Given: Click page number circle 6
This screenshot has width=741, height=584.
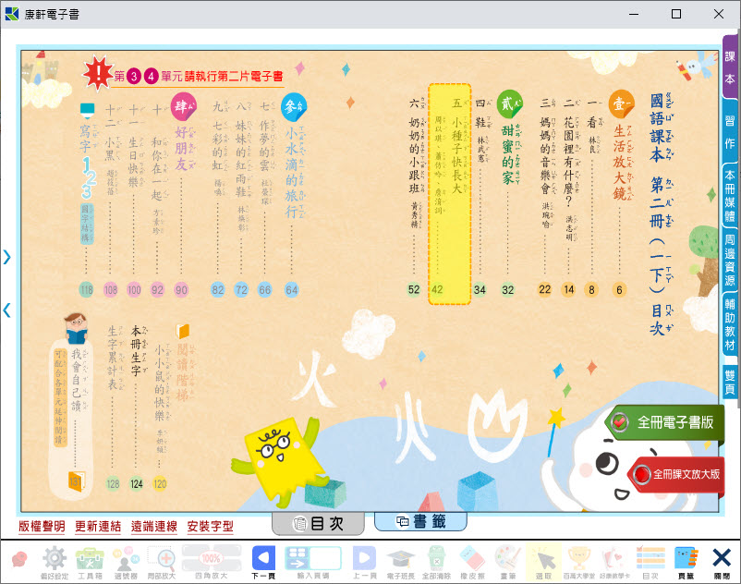Looking at the screenshot, I should point(619,289).
